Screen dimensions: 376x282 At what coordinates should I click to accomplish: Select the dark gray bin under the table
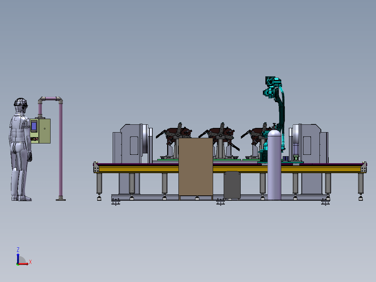[232, 185]
